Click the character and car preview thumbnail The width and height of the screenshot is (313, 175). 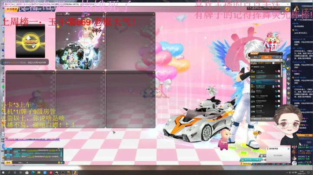(x=80, y=42)
